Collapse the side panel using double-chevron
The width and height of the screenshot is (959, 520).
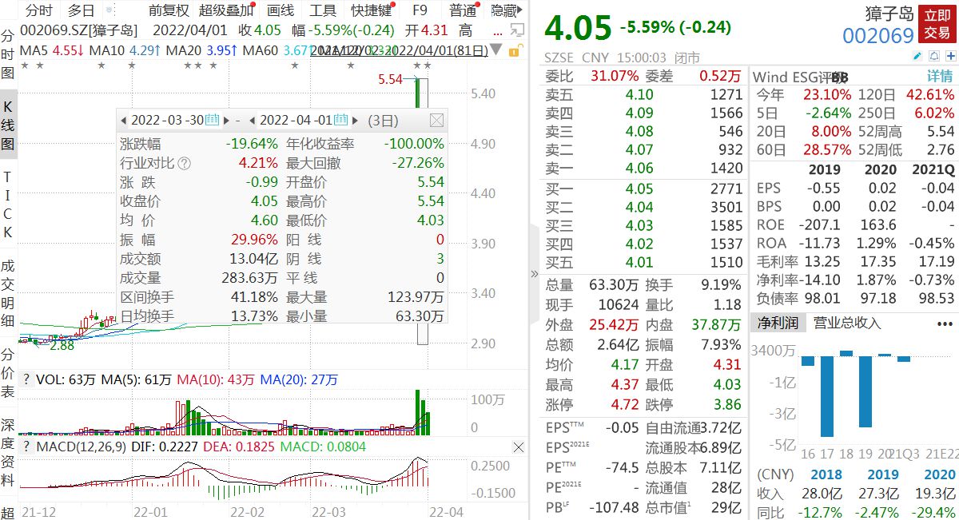[534, 274]
